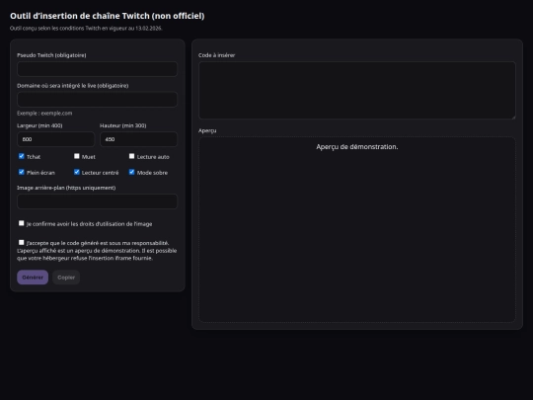Confirm image usage rights checkbox
533x400 pixels.
[22, 223]
